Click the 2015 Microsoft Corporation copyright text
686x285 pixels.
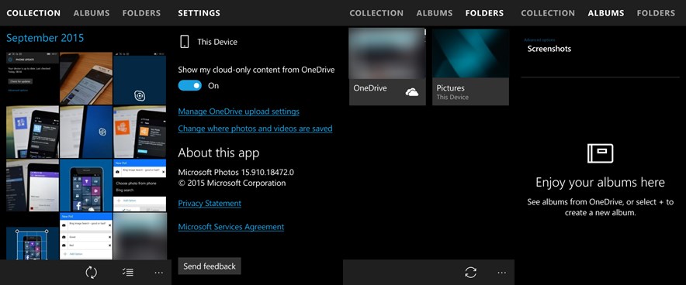tap(232, 184)
